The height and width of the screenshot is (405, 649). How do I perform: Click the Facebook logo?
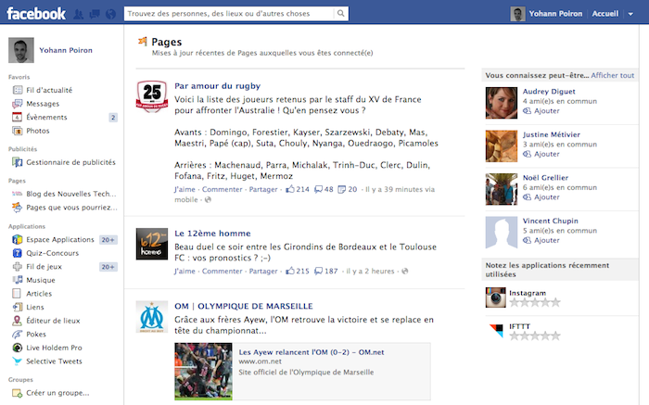36,14
